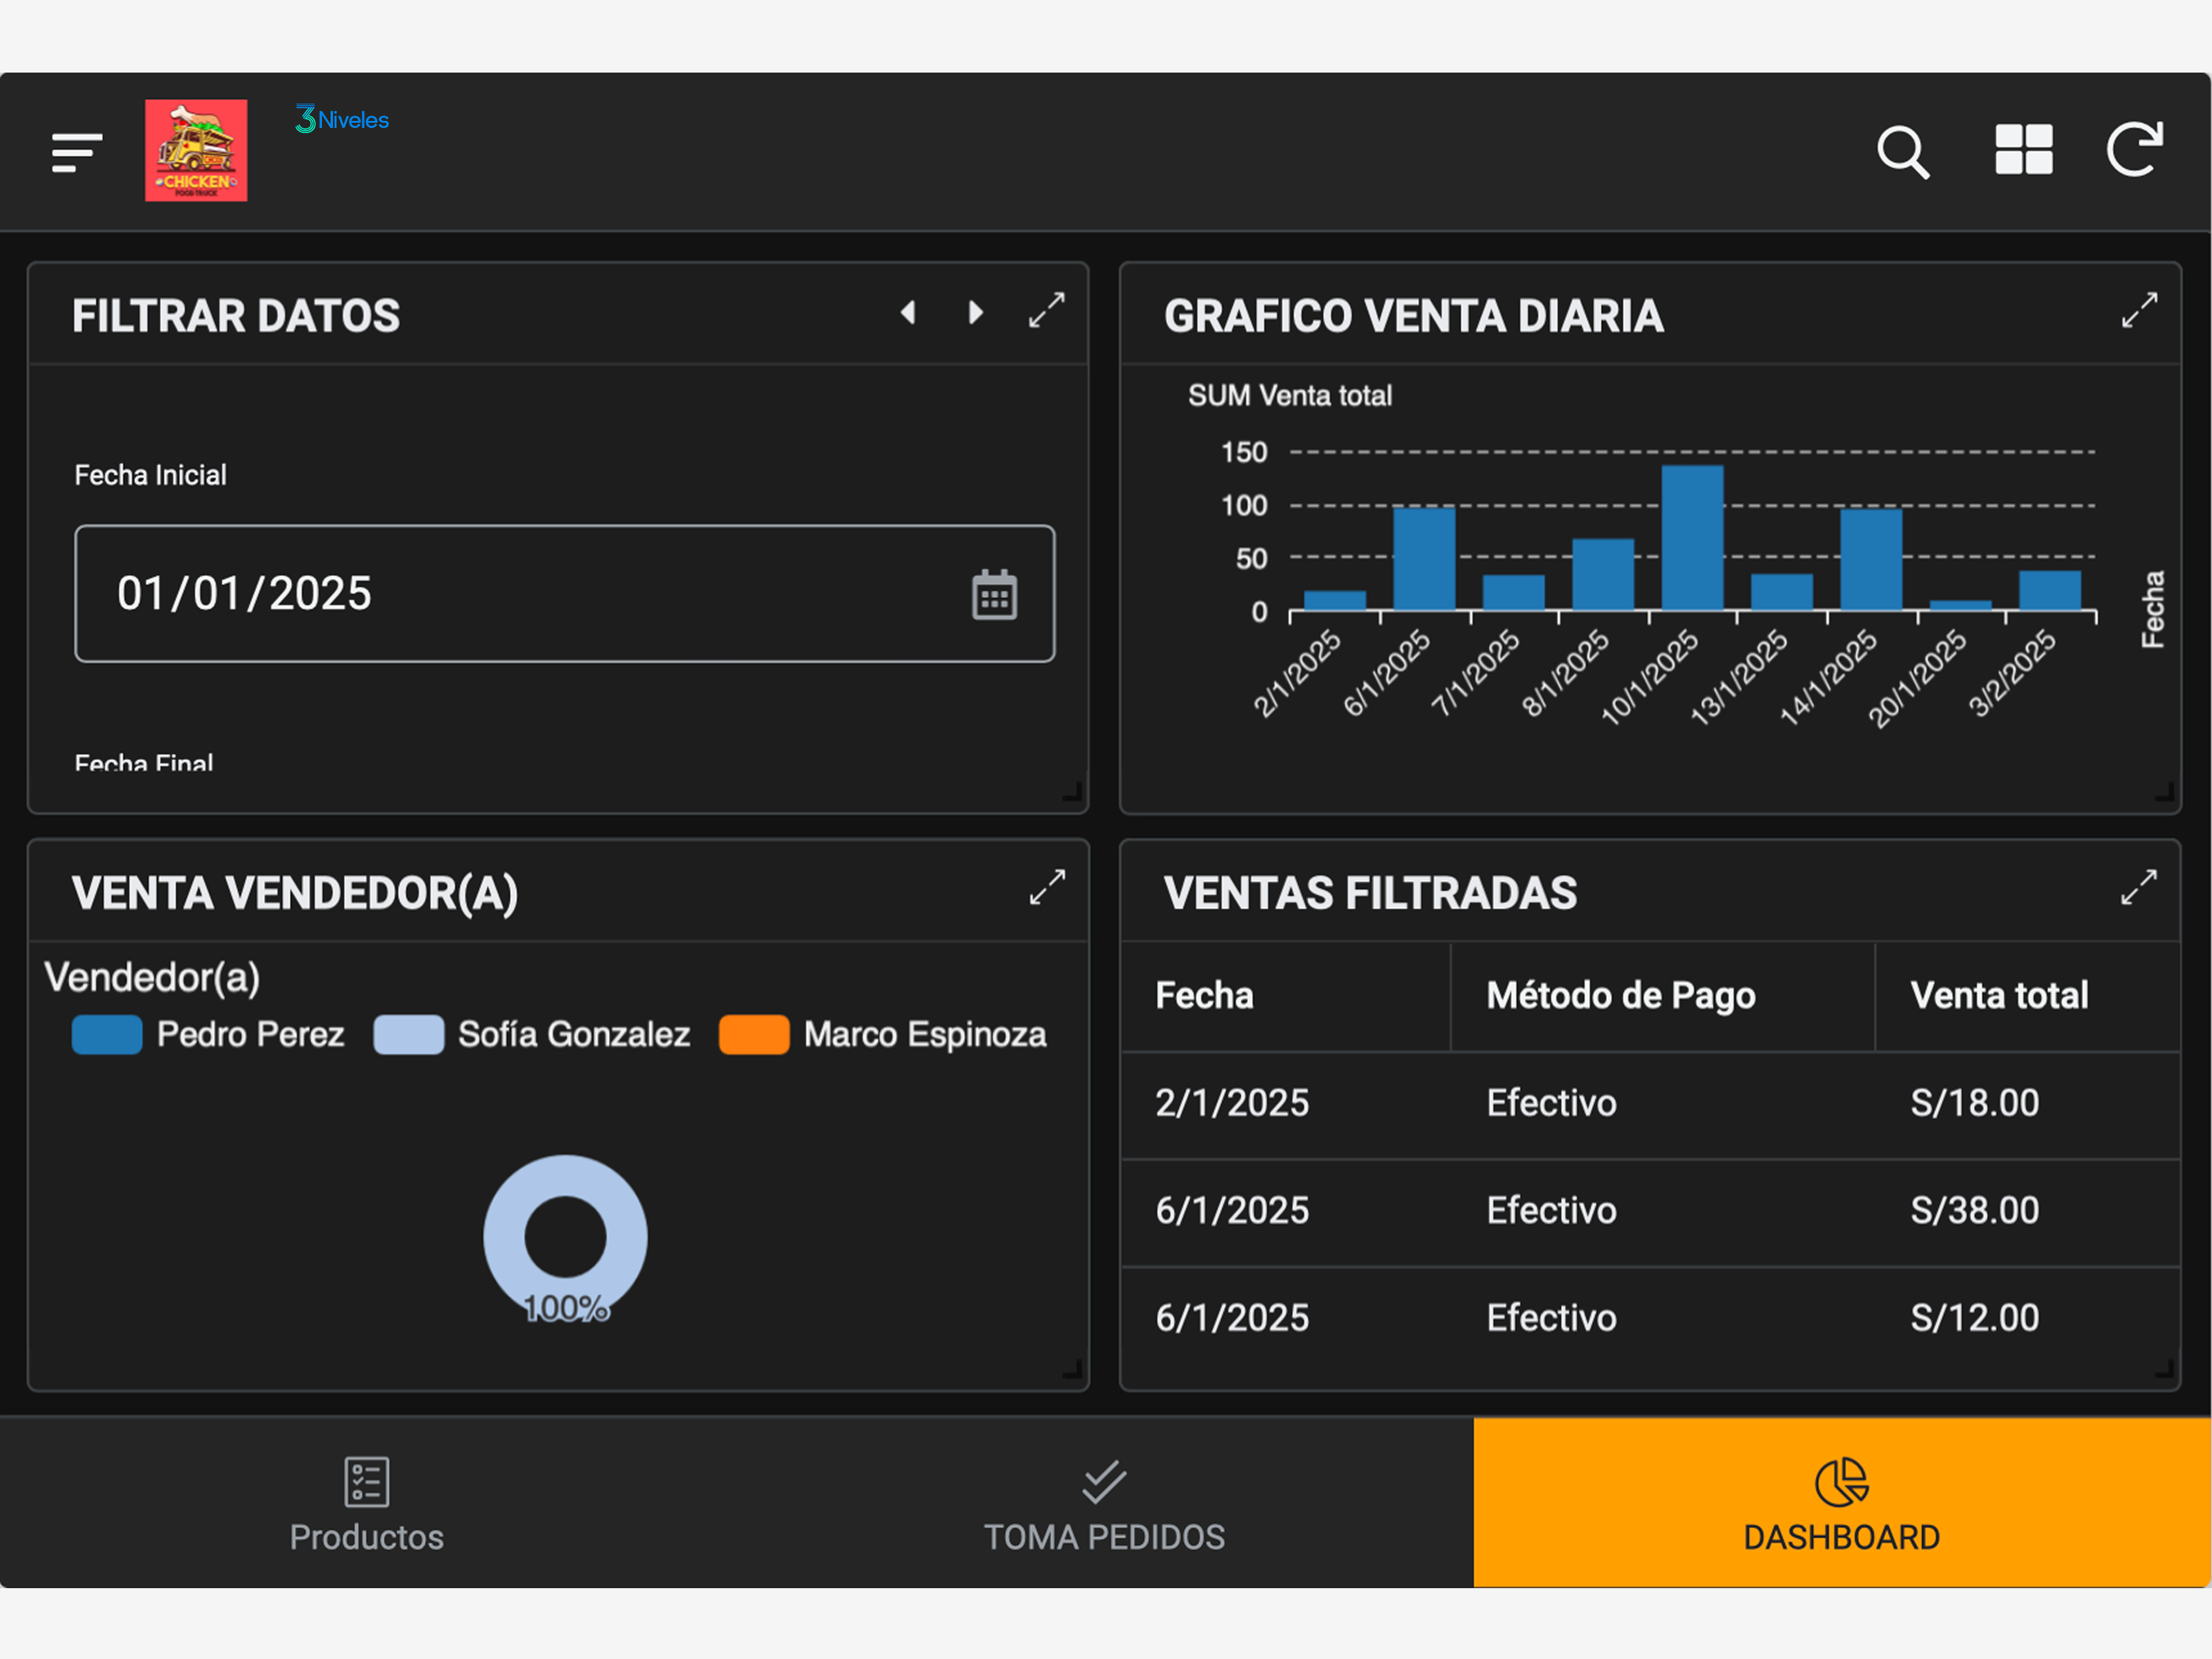Go to next record in FILTRAR DATOS
The width and height of the screenshot is (2212, 1659).
click(975, 313)
